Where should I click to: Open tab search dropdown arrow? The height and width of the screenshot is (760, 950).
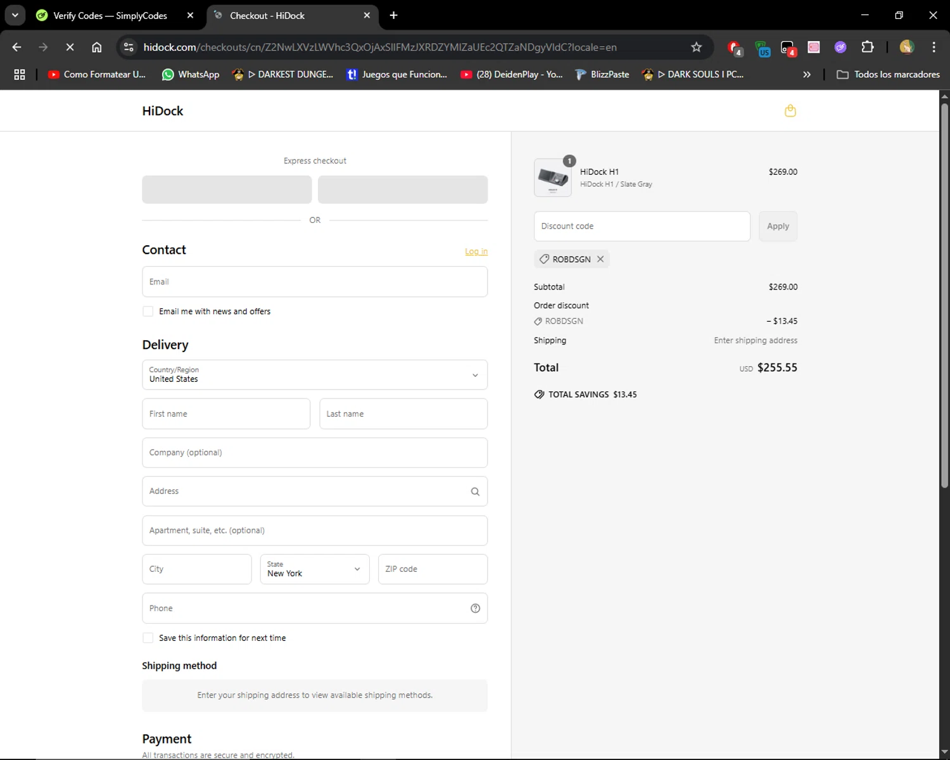15,15
